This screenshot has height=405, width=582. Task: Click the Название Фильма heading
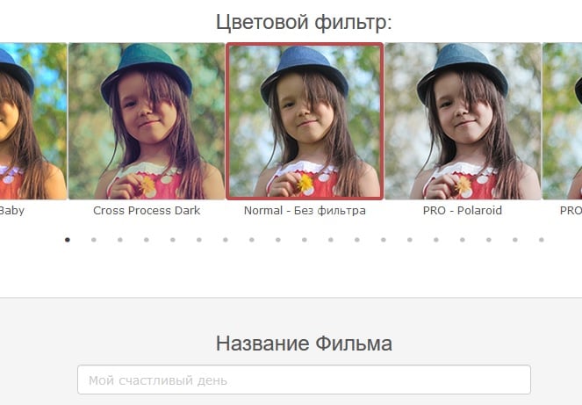pyautogui.click(x=304, y=344)
